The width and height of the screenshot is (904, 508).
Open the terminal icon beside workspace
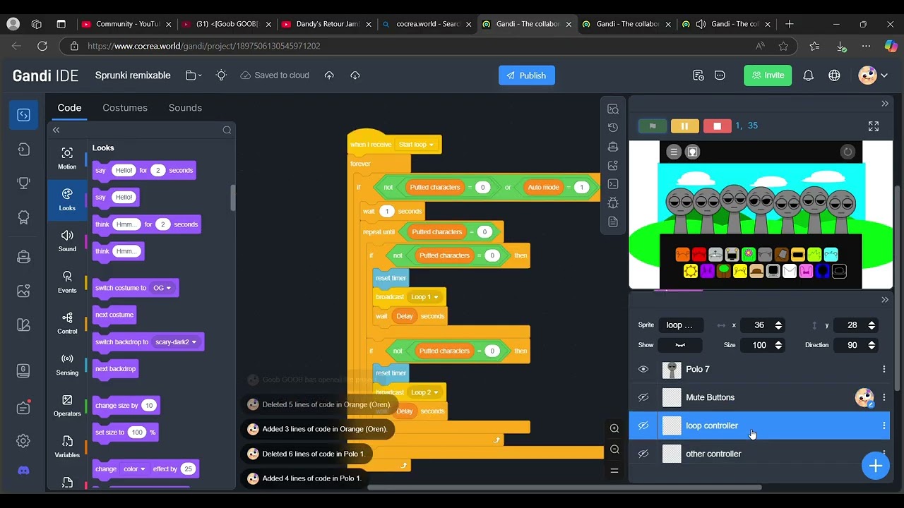click(613, 184)
